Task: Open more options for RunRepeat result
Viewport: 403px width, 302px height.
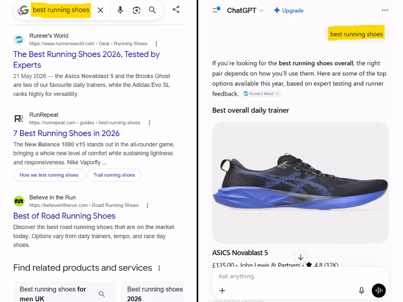Action: click(149, 123)
